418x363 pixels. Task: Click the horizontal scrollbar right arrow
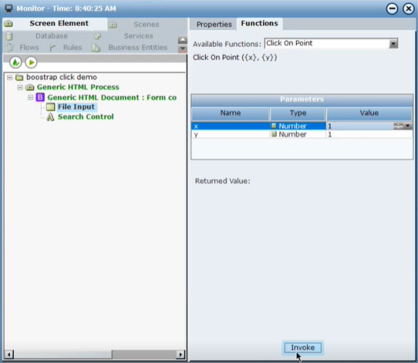(x=181, y=354)
